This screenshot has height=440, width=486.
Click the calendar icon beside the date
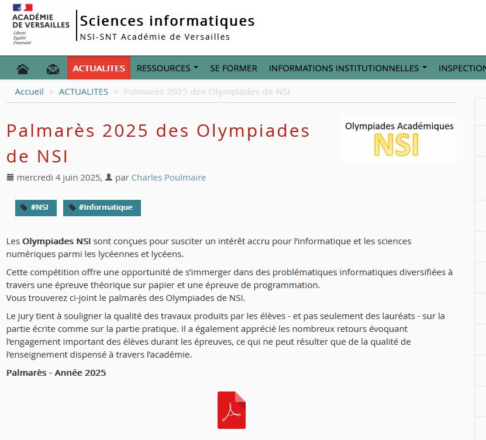click(10, 178)
